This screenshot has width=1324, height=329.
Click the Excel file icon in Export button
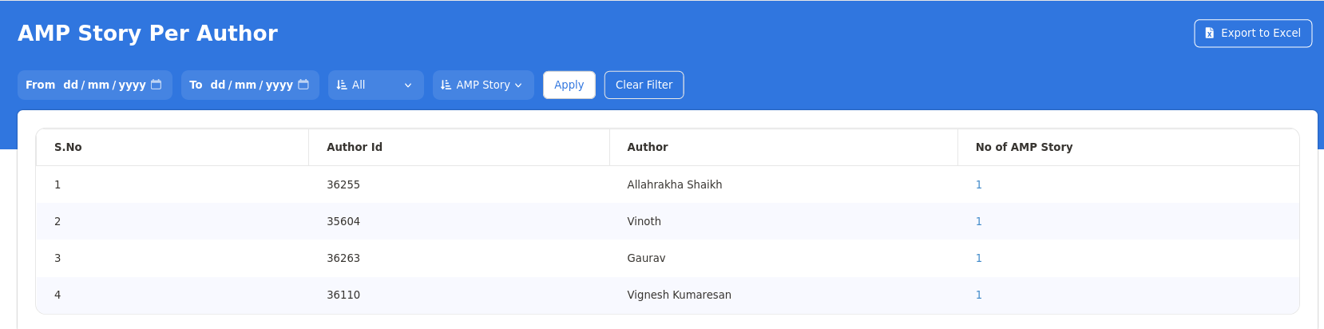[x=1210, y=34]
